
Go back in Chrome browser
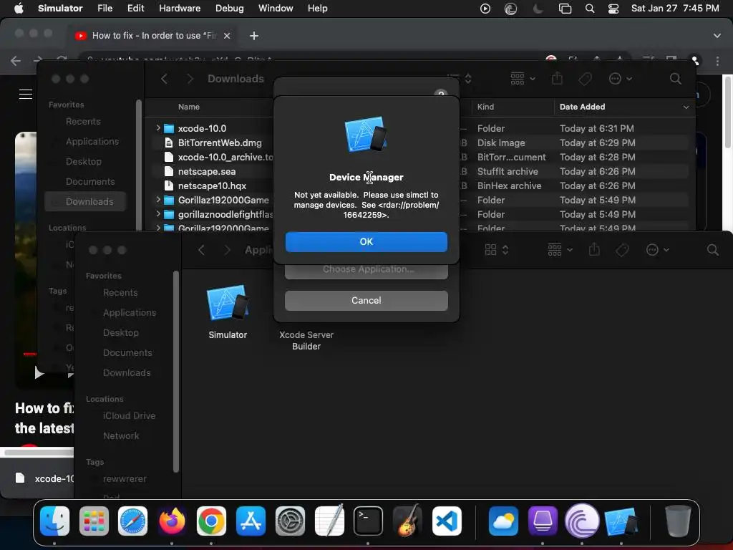tap(16, 61)
